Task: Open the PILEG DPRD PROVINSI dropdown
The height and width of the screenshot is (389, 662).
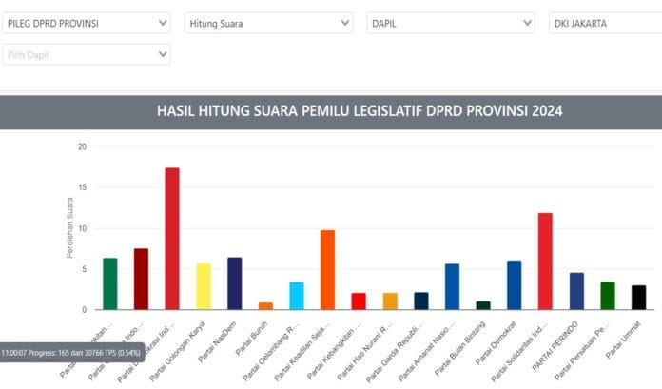Action: pos(87,23)
